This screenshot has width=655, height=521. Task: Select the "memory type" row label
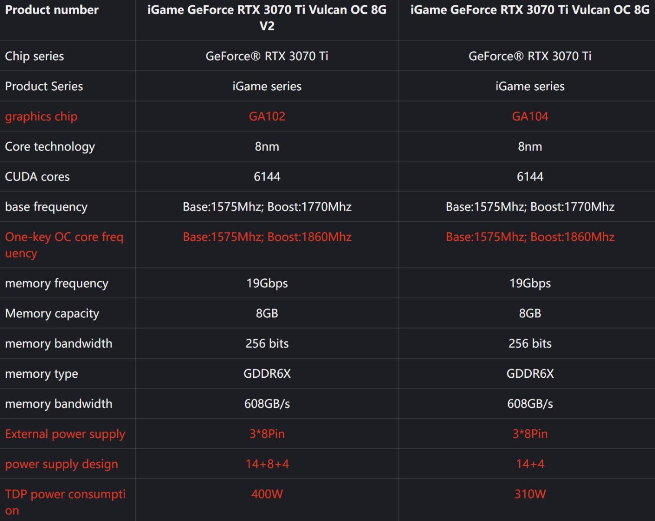click(x=41, y=373)
